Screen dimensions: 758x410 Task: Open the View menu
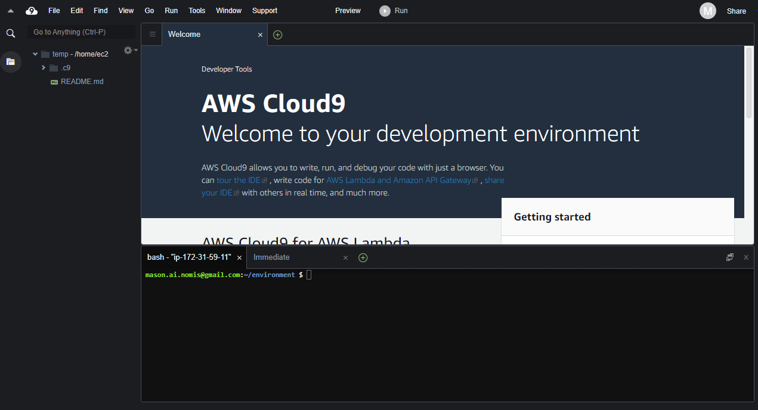click(126, 11)
